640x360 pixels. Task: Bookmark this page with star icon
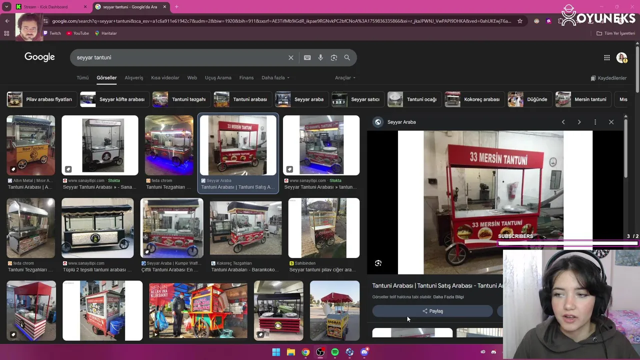click(x=520, y=21)
